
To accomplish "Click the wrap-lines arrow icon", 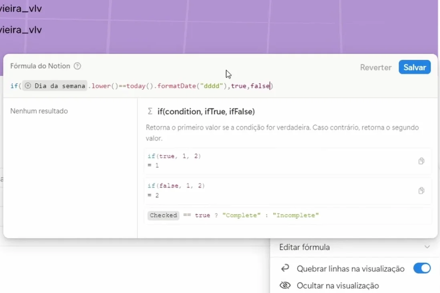I will point(285,269).
